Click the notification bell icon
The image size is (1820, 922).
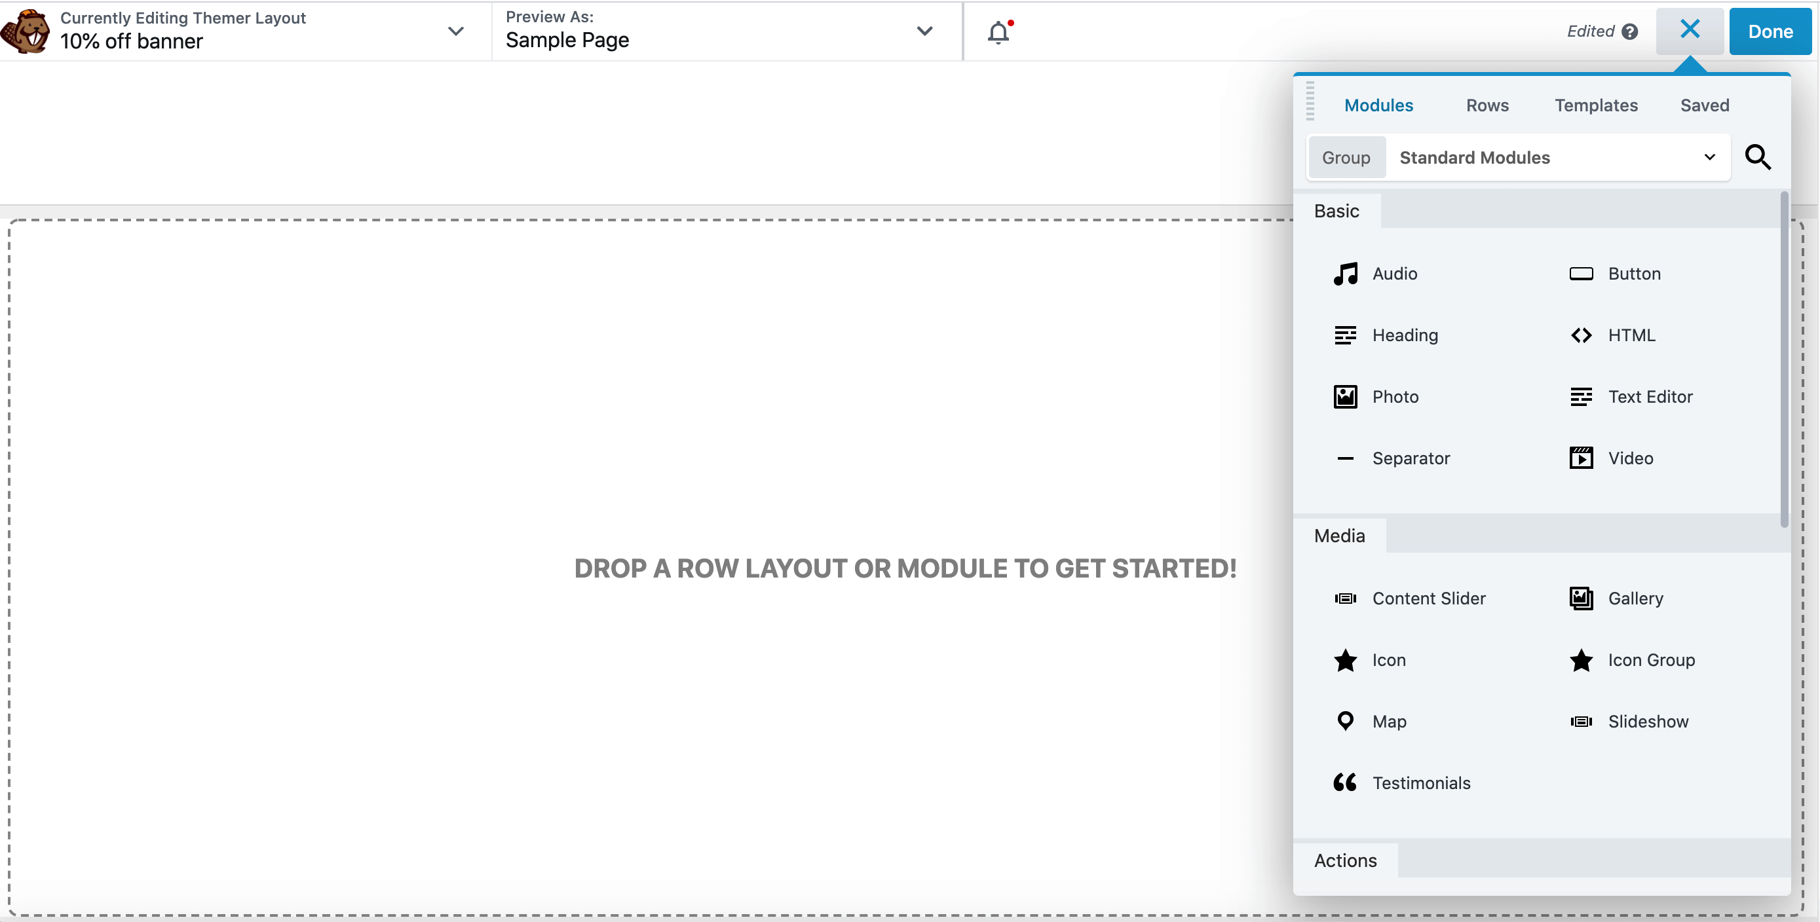(x=998, y=33)
